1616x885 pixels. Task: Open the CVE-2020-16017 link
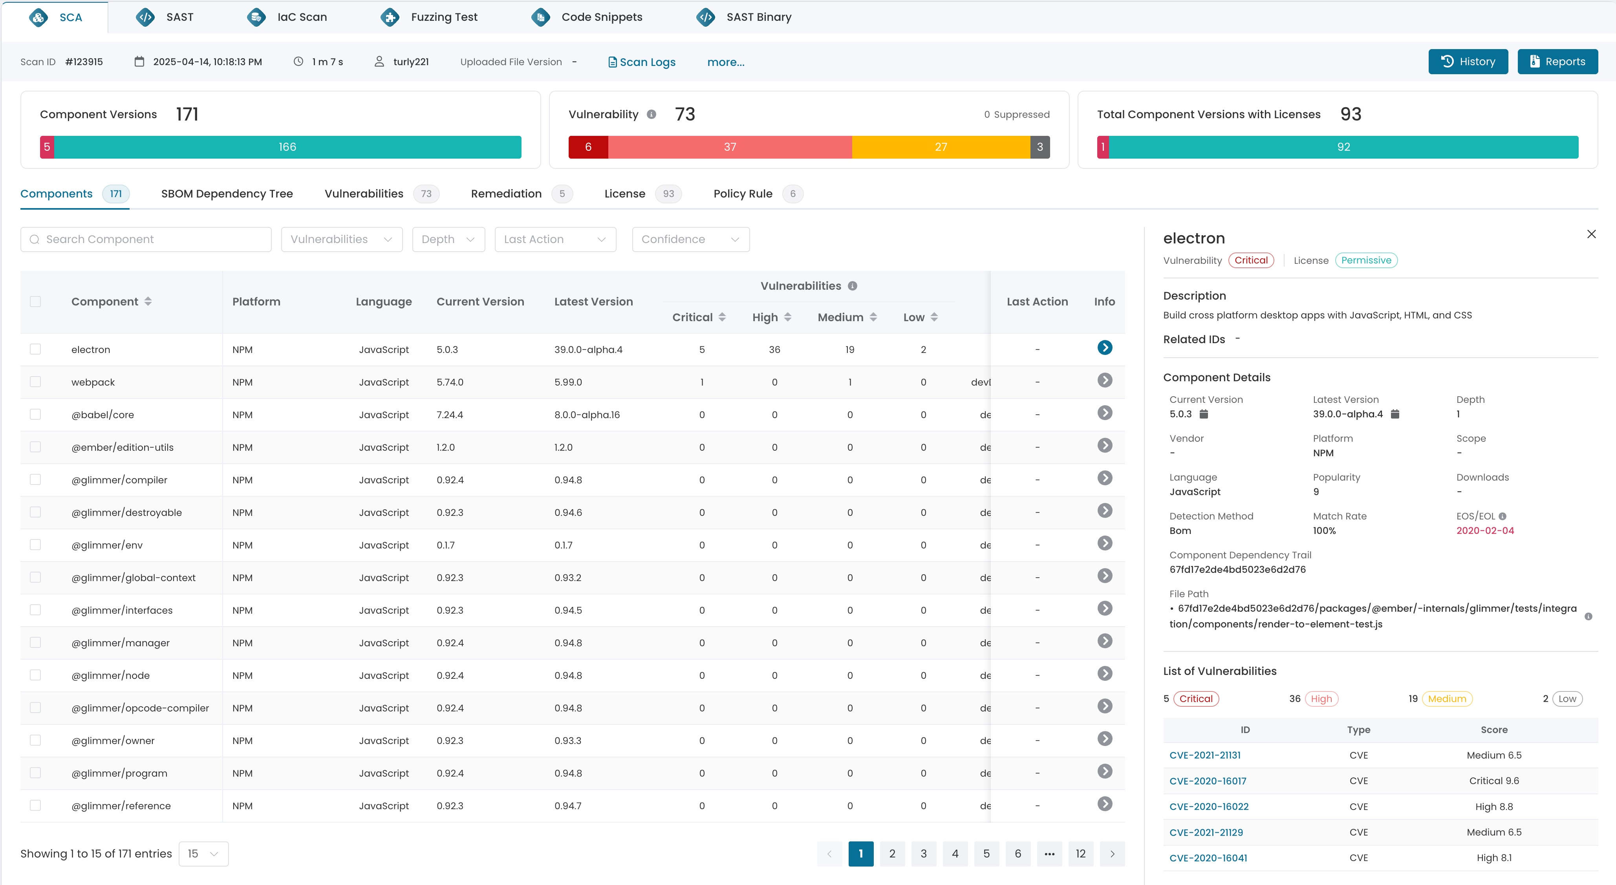[x=1207, y=781]
